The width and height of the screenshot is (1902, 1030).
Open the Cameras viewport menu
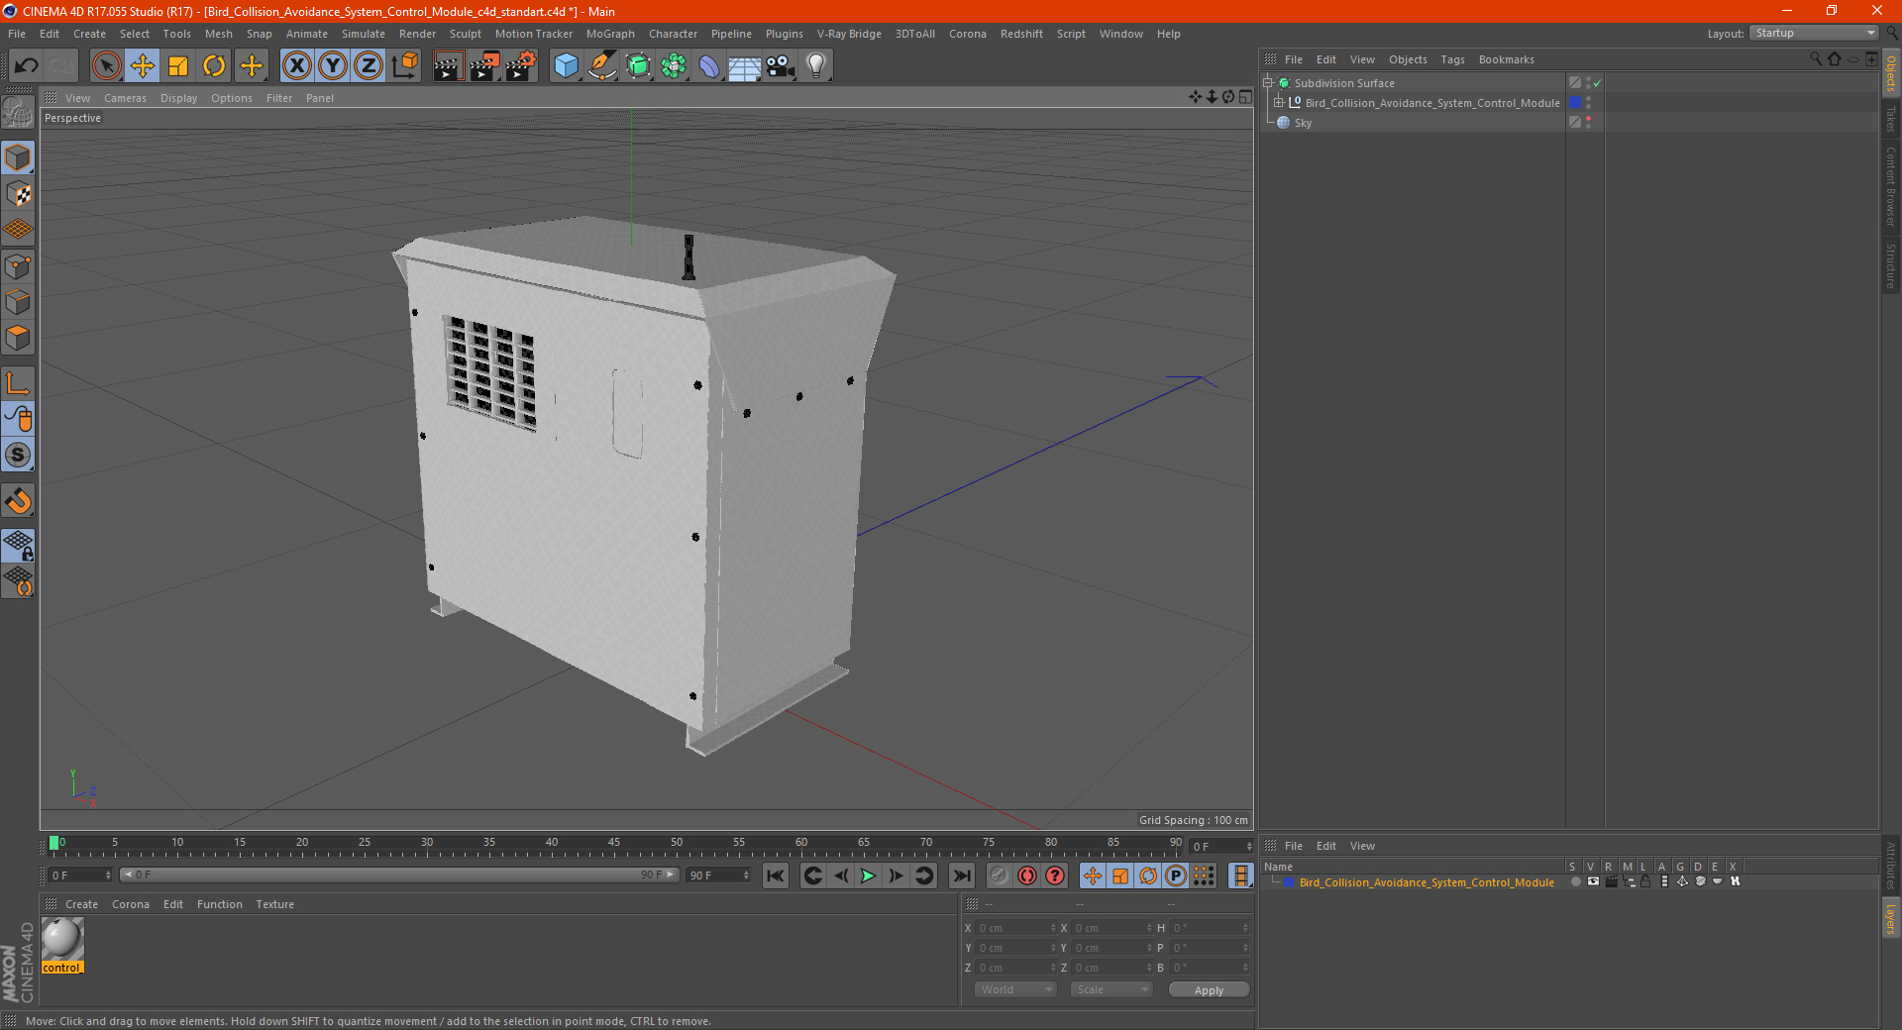tap(125, 98)
